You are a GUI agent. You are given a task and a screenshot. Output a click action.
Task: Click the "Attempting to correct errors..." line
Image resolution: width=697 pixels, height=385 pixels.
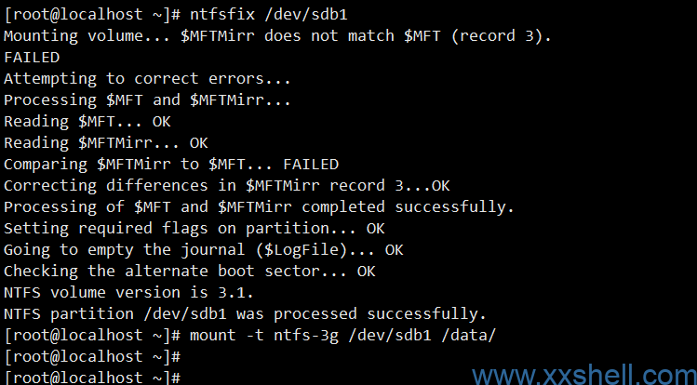coord(147,79)
